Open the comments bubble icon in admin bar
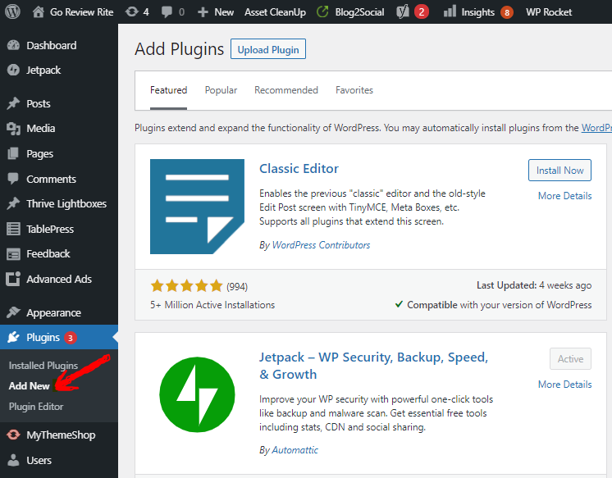 coord(167,11)
